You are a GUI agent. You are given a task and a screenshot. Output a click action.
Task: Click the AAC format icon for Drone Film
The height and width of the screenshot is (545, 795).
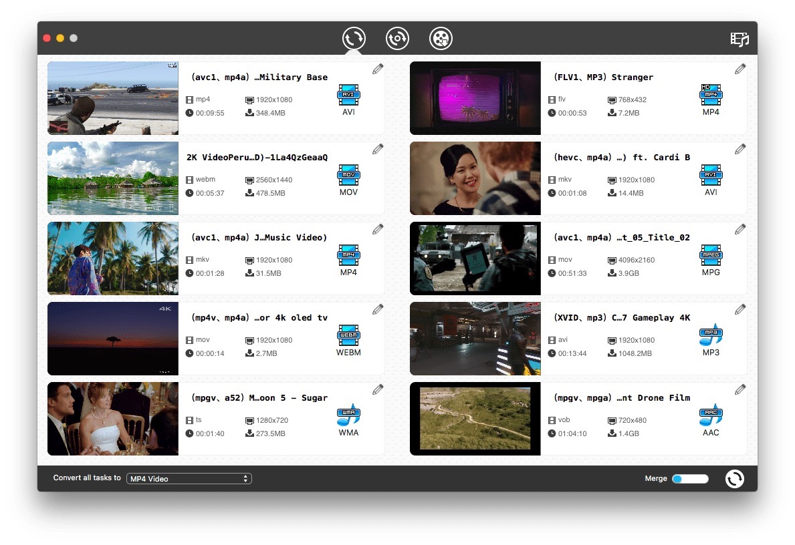click(x=711, y=416)
